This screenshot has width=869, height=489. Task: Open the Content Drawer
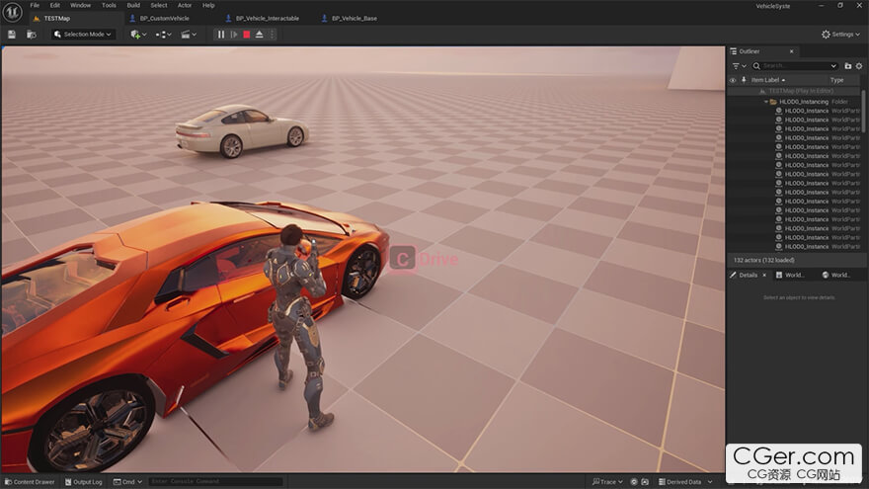[x=30, y=482]
